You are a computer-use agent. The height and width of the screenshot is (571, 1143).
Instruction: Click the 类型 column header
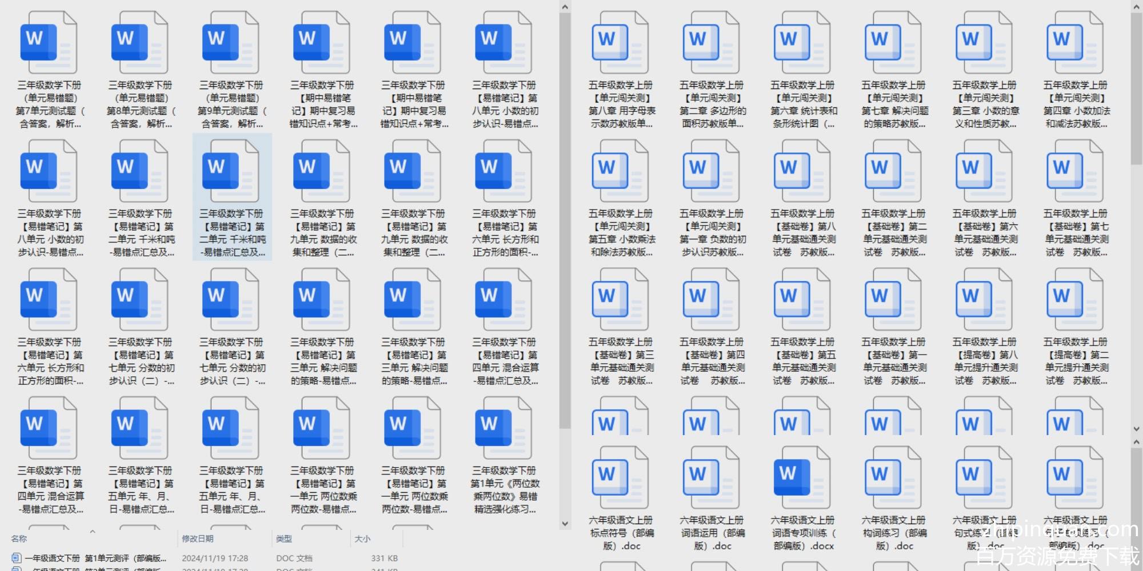(x=284, y=538)
